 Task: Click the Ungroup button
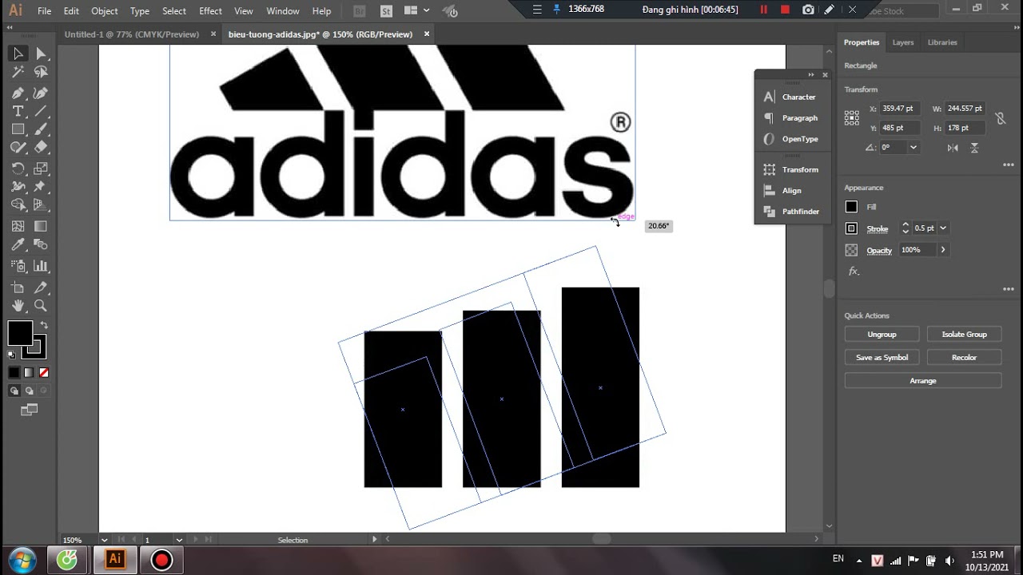coord(882,335)
